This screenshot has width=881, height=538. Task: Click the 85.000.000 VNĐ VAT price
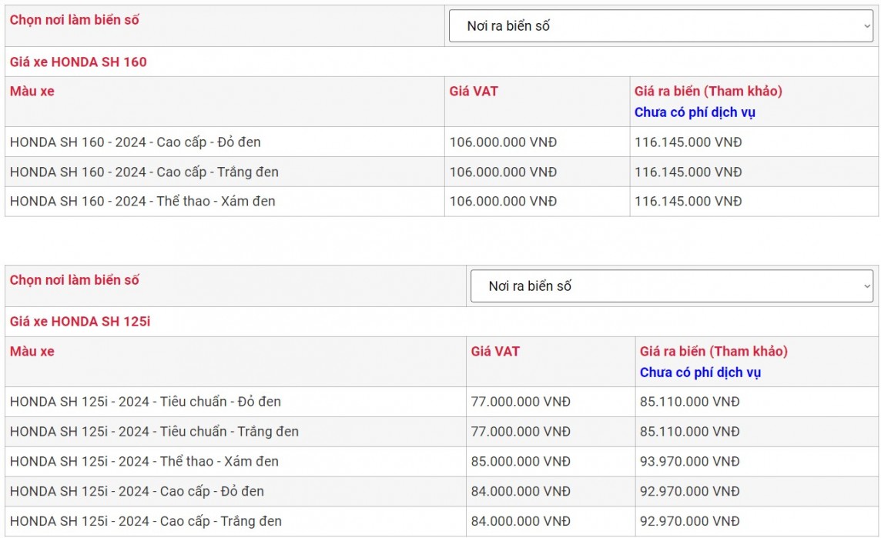click(521, 462)
